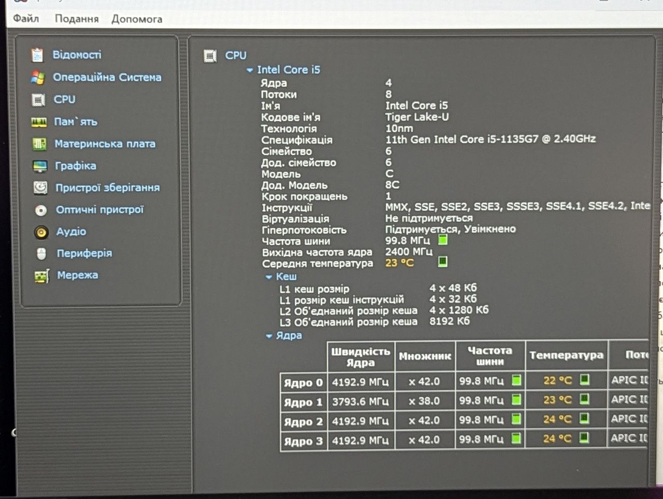Image resolution: width=663 pixels, height=499 pixels.
Task: Open the Пам'ять RAM section icon
Action: [39, 122]
